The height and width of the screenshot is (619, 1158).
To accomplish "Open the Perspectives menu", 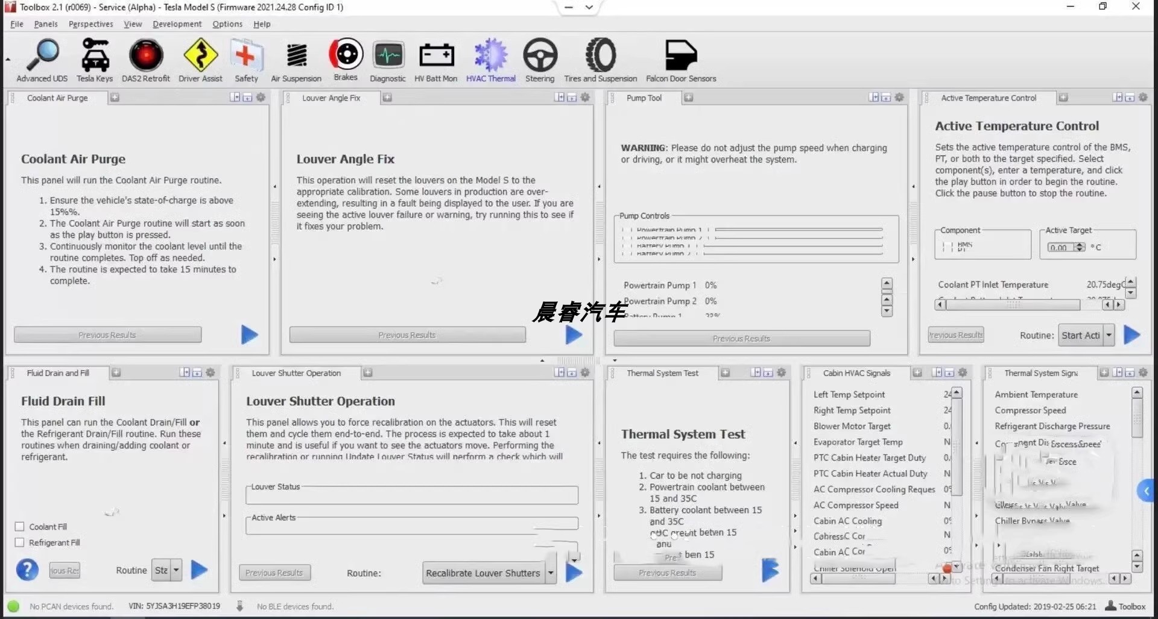I will point(90,24).
